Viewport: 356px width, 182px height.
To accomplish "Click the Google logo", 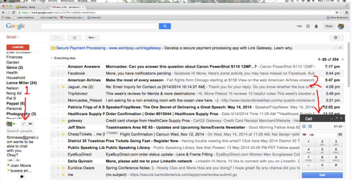I will pyautogui.click(x=15, y=26).
